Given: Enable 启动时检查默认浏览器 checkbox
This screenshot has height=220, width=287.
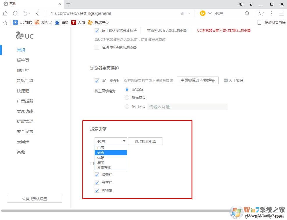Looking at the screenshot, I should point(97,47).
